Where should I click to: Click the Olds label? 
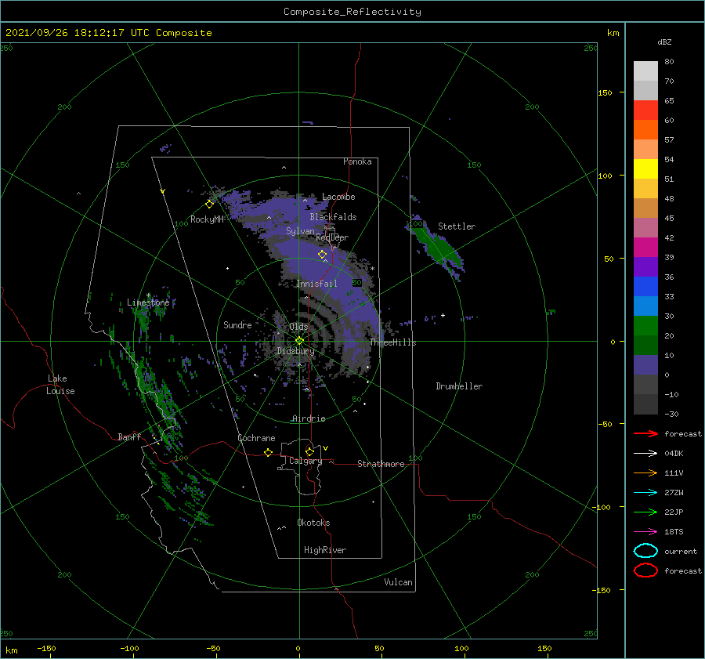pyautogui.click(x=298, y=327)
